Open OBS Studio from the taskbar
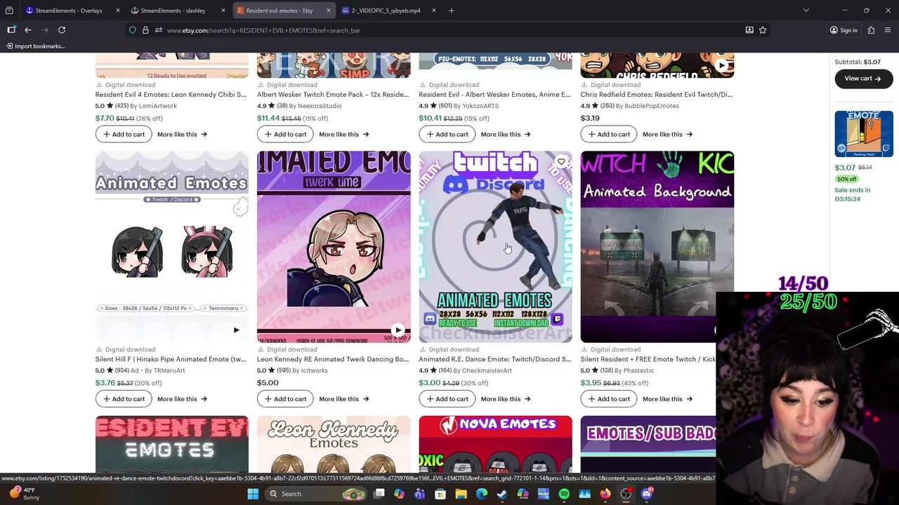 coord(626,494)
